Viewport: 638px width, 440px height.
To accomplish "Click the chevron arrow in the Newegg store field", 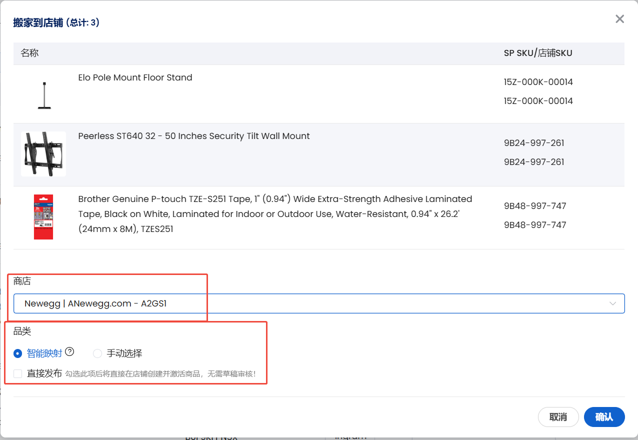I will 612,303.
